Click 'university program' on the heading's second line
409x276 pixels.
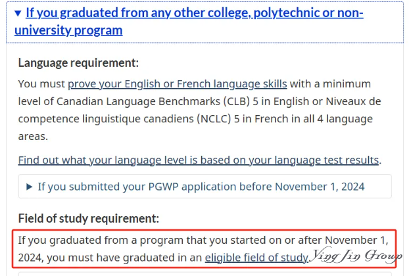(x=68, y=30)
